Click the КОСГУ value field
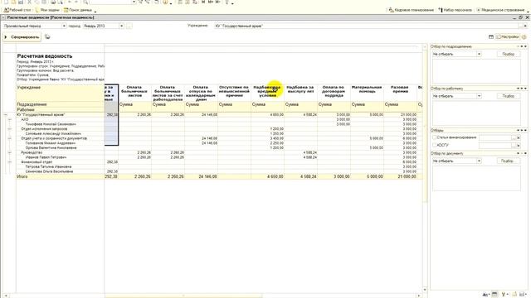The image size is (531, 298). tap(494, 146)
